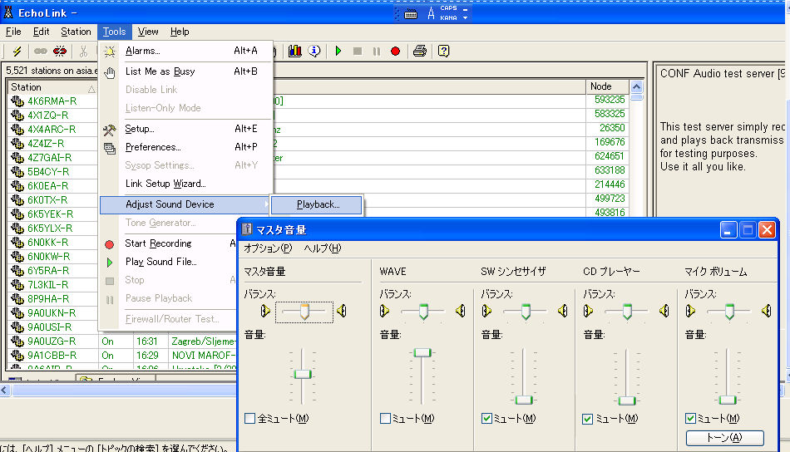Click the Node column header

click(608, 86)
